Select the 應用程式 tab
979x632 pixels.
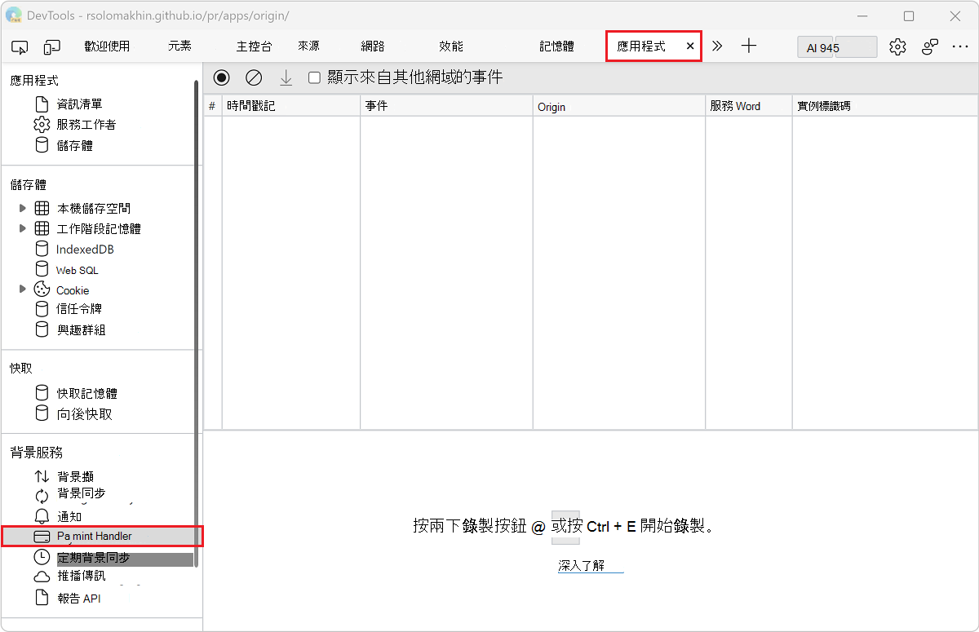click(x=641, y=46)
